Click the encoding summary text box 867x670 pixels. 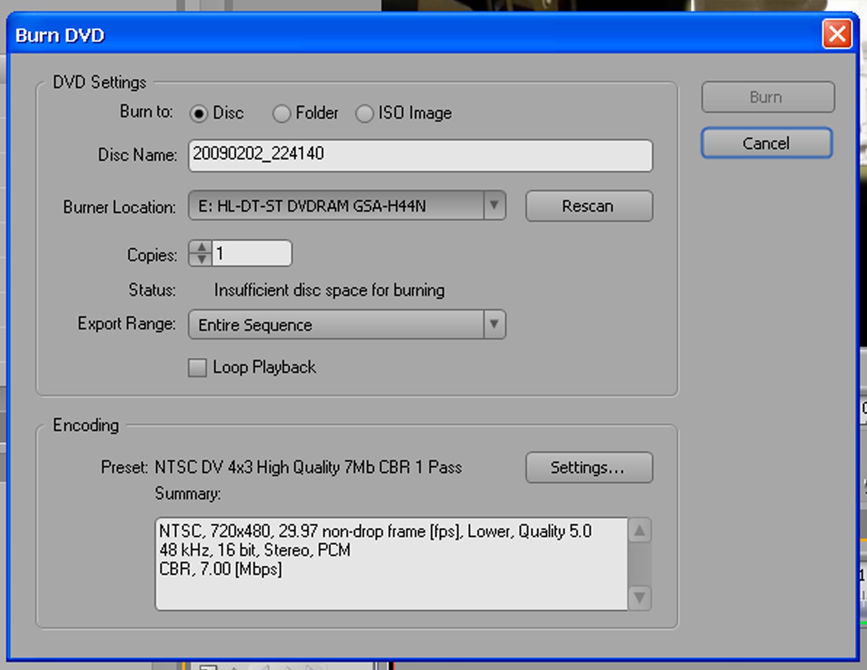(x=391, y=564)
